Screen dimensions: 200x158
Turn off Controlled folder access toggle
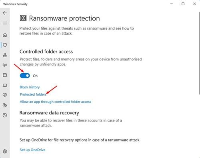click(x=25, y=76)
